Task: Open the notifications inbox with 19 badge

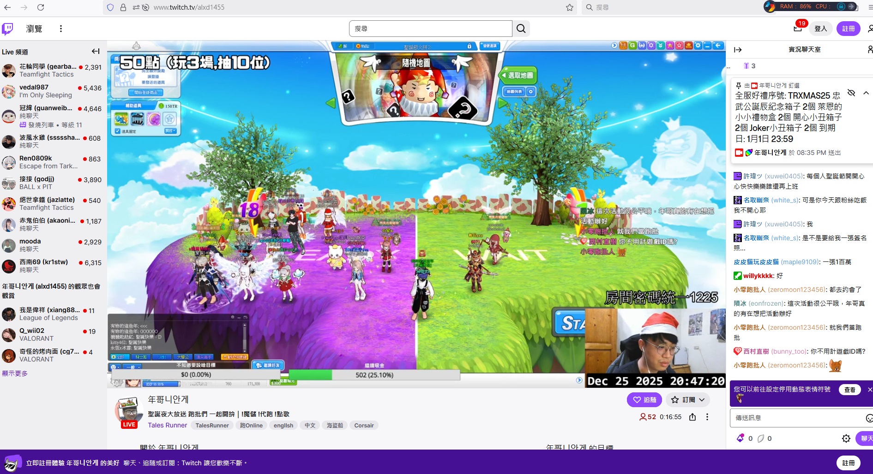Action: [x=797, y=29]
